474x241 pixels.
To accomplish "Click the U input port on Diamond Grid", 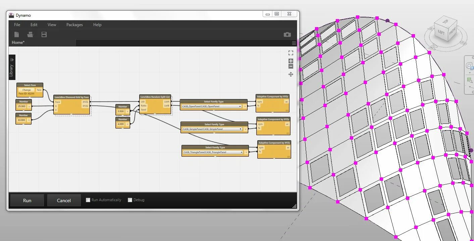I will tap(56, 106).
